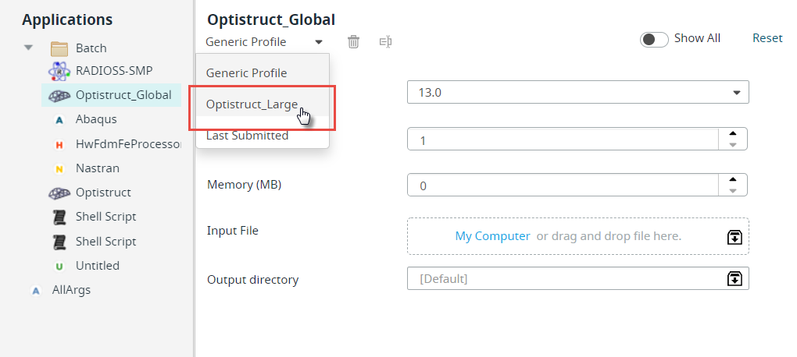Click the HwFdmFeProcessor icon
The width and height of the screenshot is (797, 357).
pos(59,144)
